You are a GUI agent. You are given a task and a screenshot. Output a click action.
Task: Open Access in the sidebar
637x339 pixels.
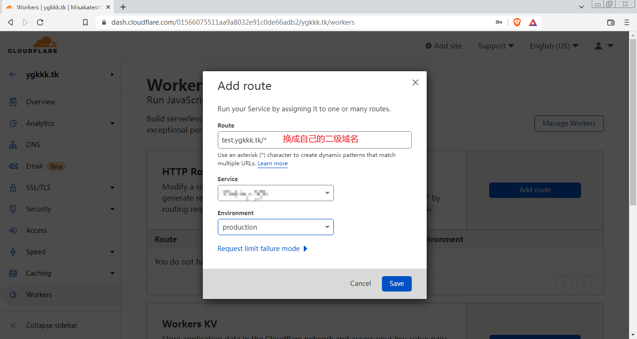pos(36,231)
